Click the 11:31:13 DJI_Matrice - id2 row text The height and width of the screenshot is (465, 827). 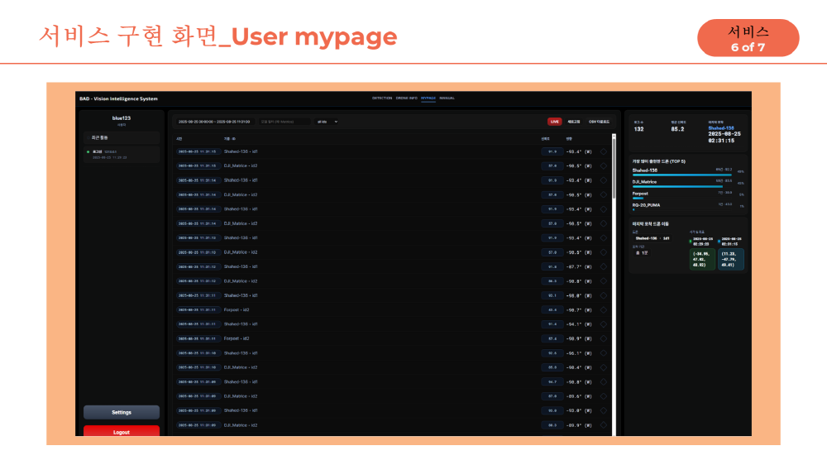point(241,252)
